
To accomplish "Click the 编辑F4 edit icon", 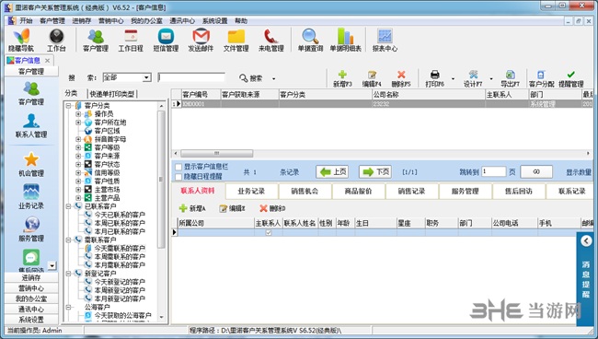I will tap(372, 78).
